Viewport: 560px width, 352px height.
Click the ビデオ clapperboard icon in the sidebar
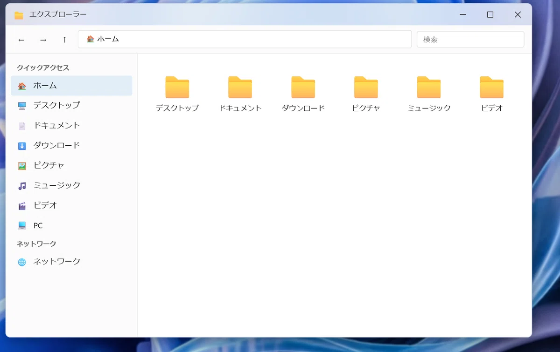[22, 206]
